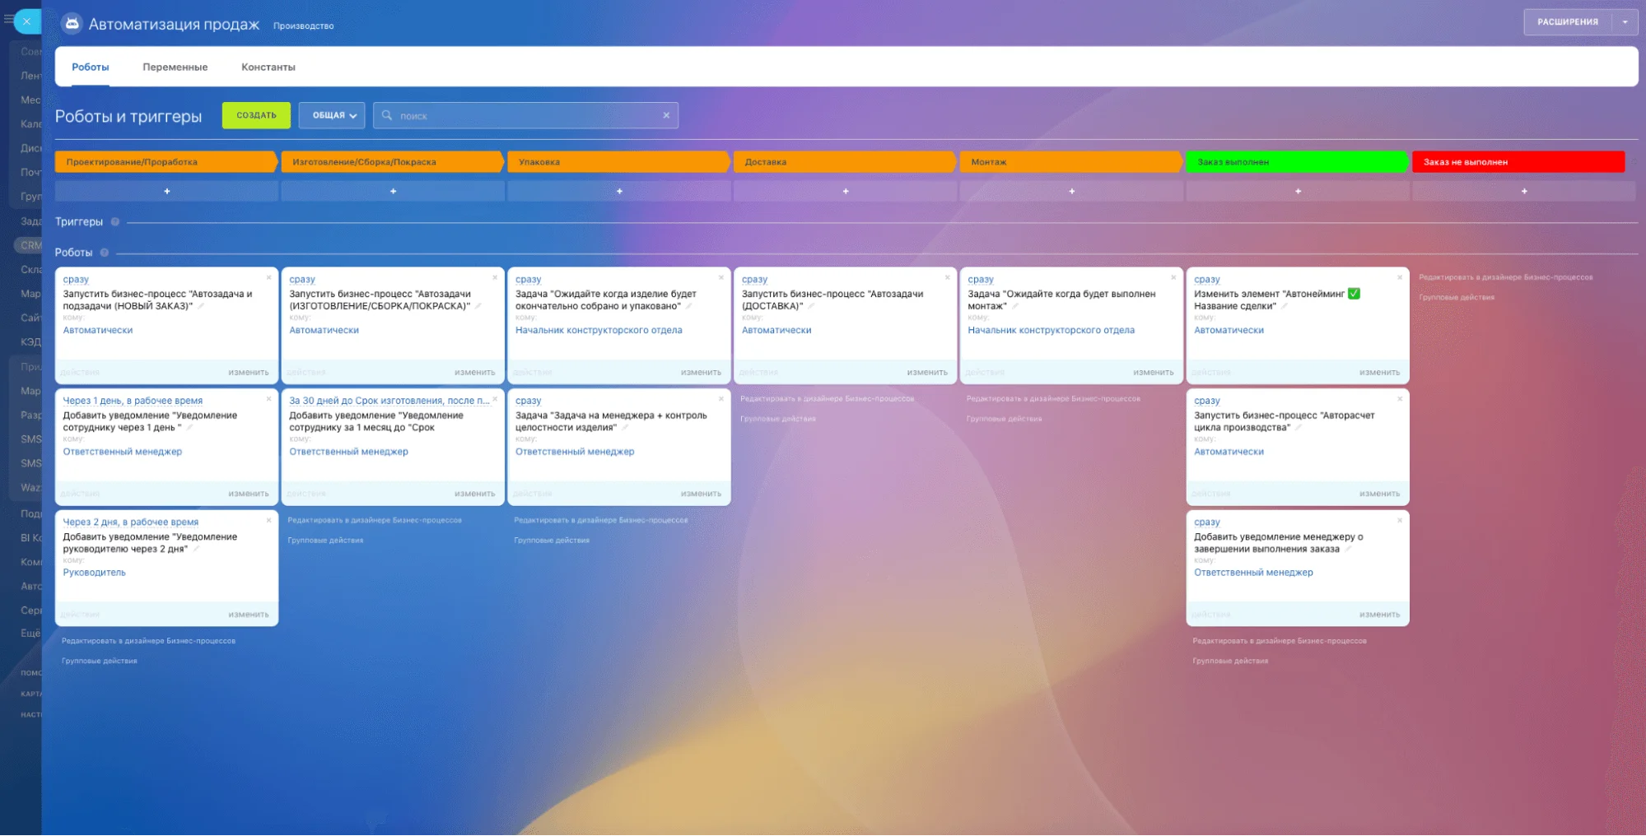This screenshot has height=836, width=1646.
Task: Switch to the Переменные tab
Action: click(175, 67)
